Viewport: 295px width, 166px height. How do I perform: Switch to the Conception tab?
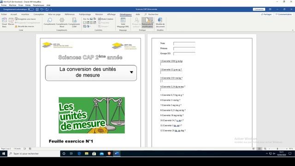(x=39, y=14)
